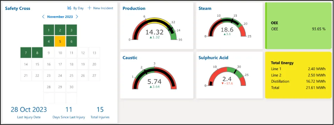
Task: Select day 29 in the calendar
Action: point(60,87)
